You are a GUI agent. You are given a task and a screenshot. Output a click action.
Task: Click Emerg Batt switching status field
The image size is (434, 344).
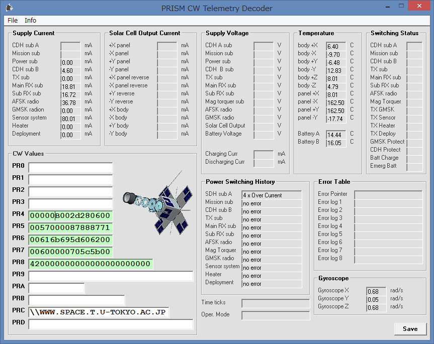point(414,167)
